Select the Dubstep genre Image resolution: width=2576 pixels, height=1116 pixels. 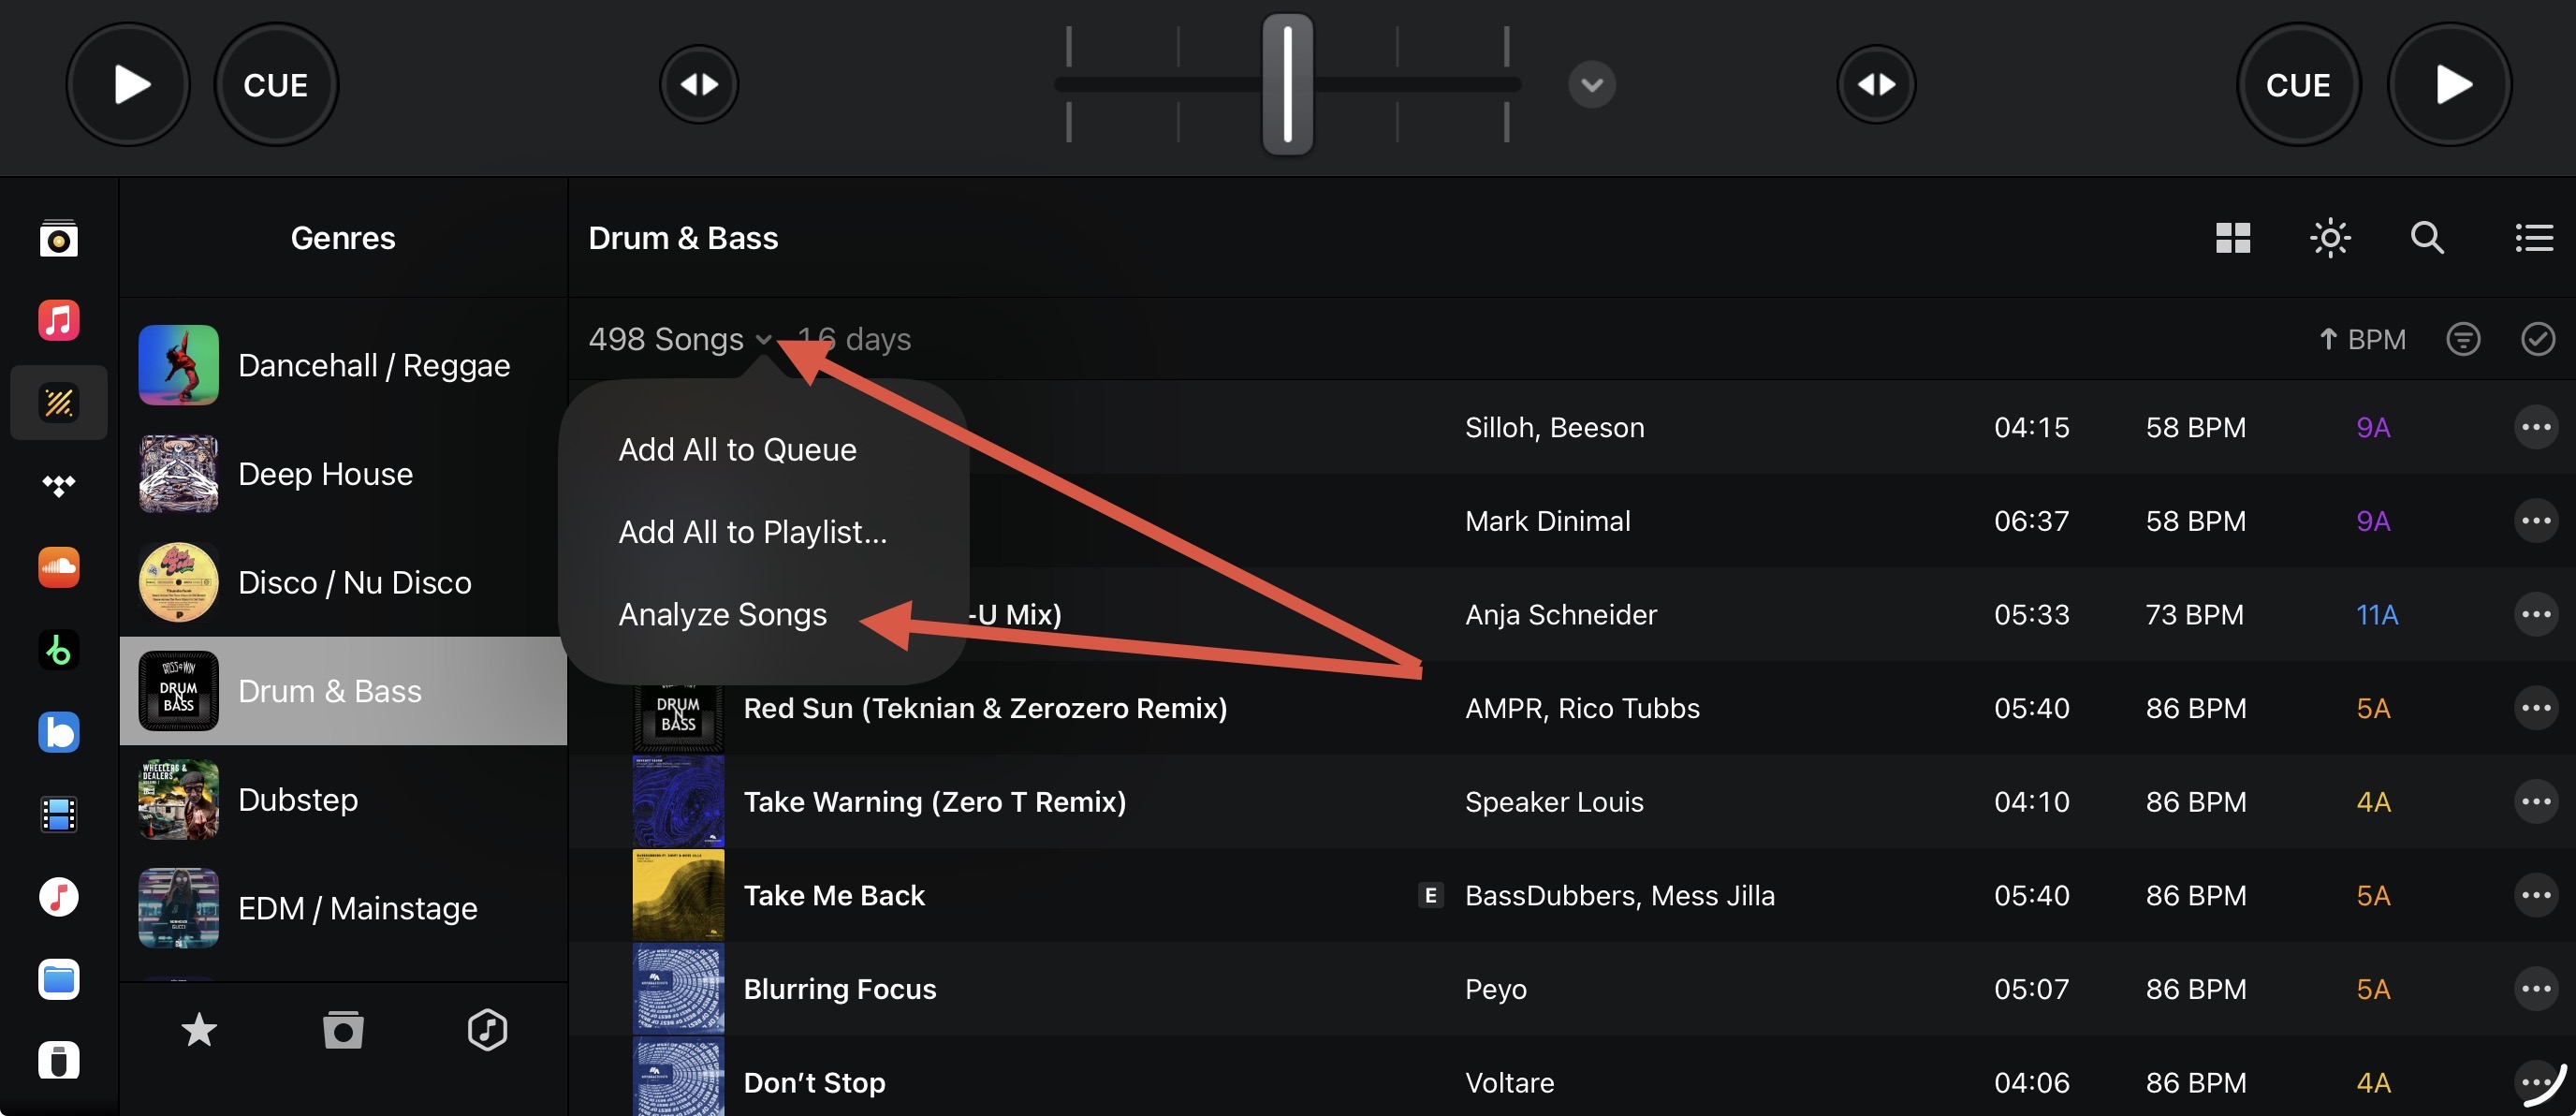click(x=297, y=800)
